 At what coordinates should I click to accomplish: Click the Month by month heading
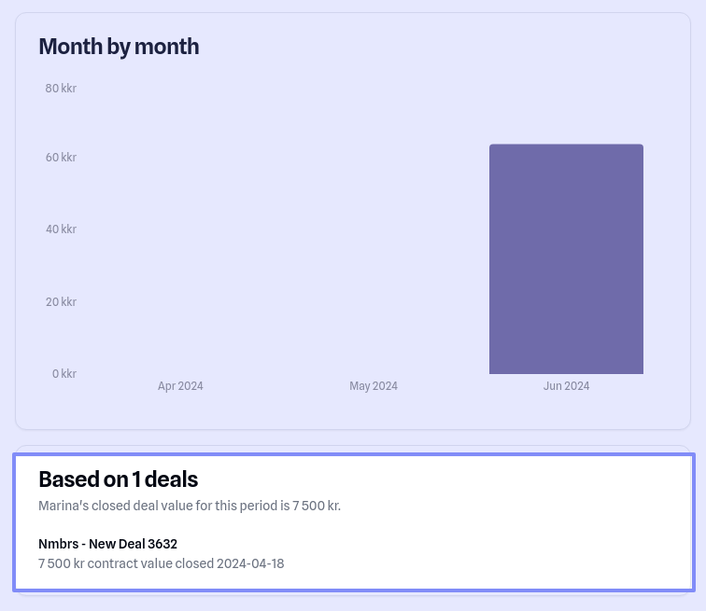pos(119,46)
